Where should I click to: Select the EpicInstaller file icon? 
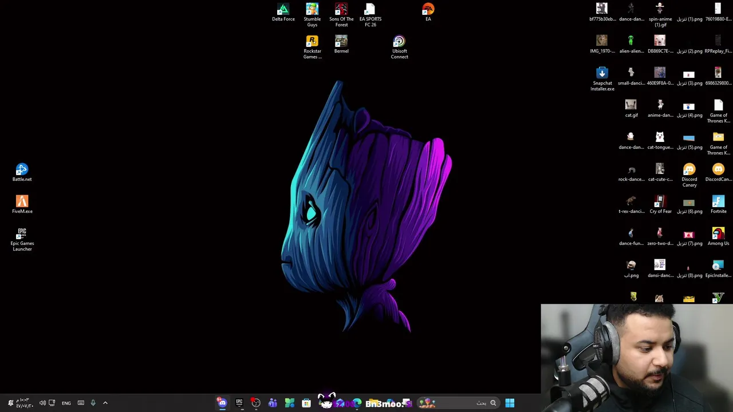718,269
